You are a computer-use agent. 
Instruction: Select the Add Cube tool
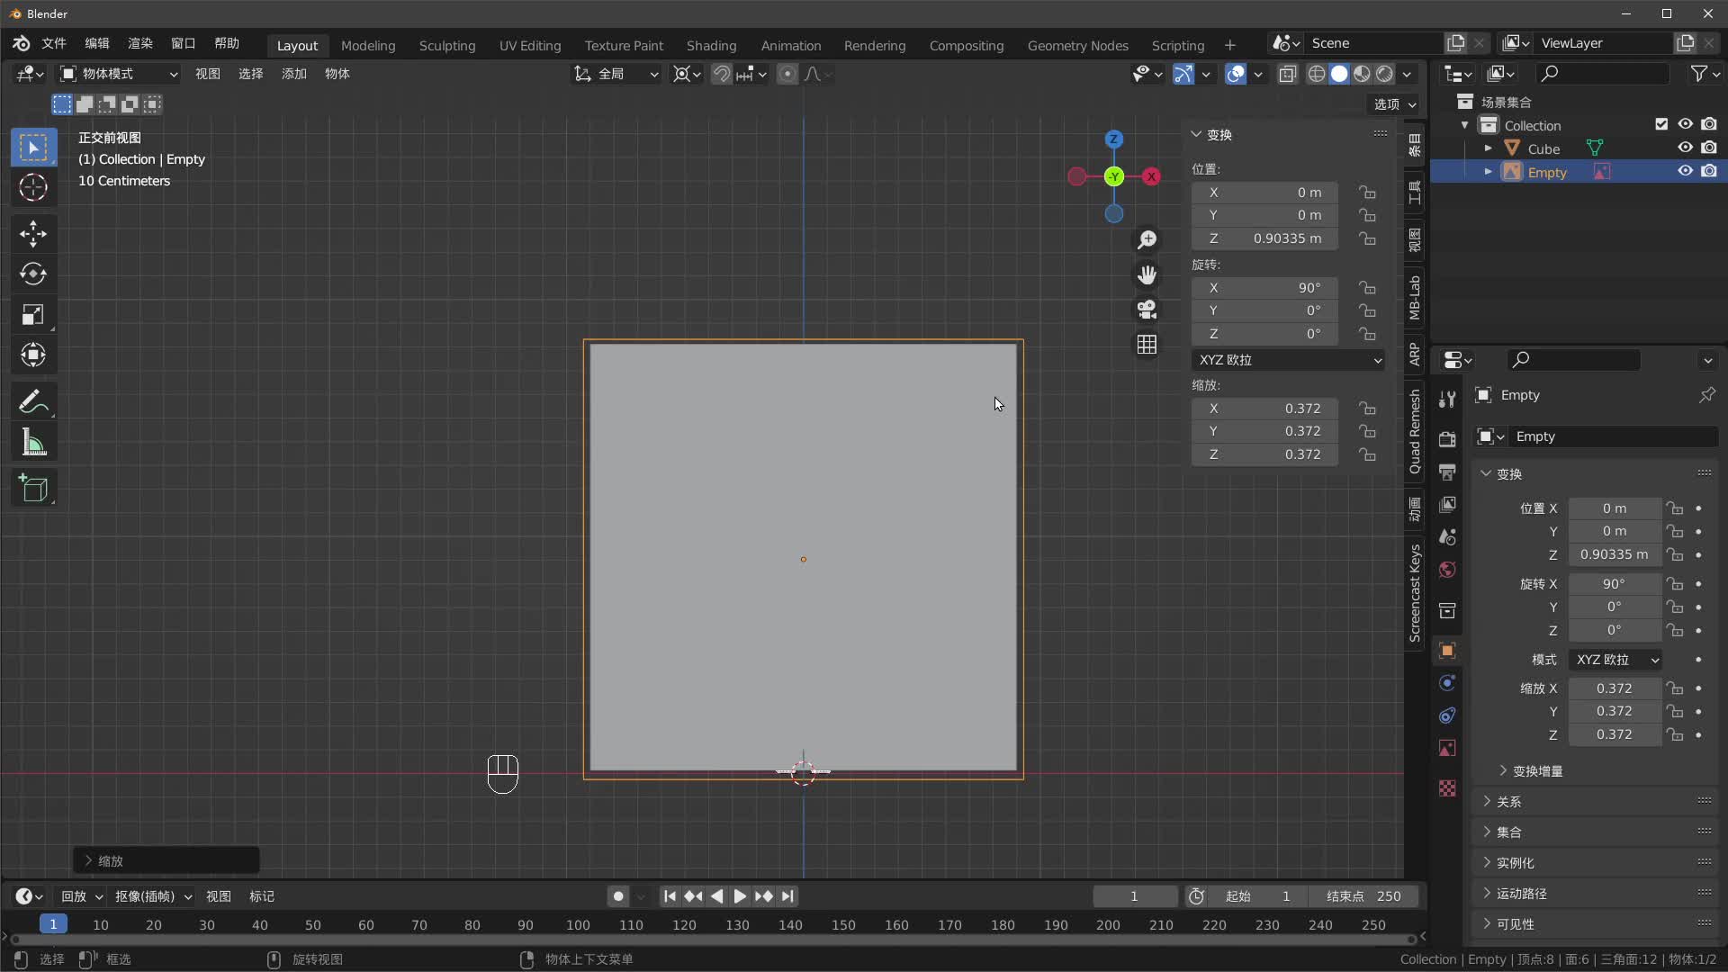click(x=33, y=489)
